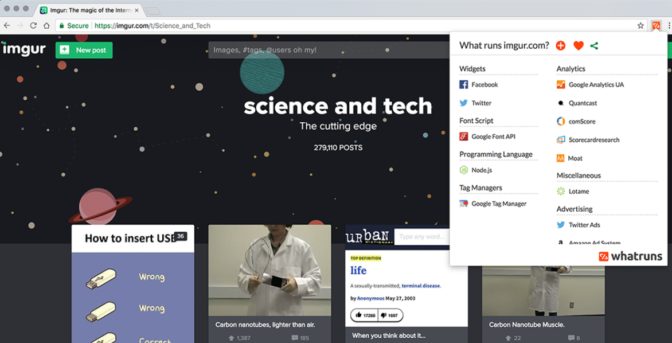Click the whatruns logo at popup bottom
The height and width of the screenshot is (343, 672).
click(x=630, y=256)
